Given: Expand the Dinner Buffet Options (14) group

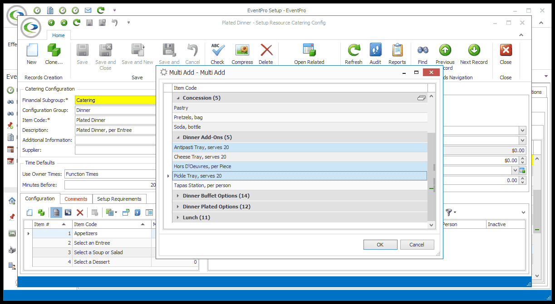Looking at the screenshot, I should coord(178,196).
